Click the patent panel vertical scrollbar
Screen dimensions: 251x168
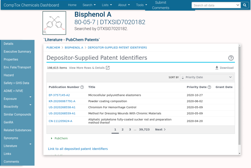pyautogui.click(x=239, y=95)
